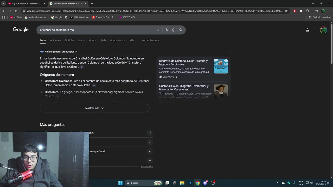Screen dimensions: 333x187
Task: Open Chrome media controls icon
Action: click(x=316, y=11)
